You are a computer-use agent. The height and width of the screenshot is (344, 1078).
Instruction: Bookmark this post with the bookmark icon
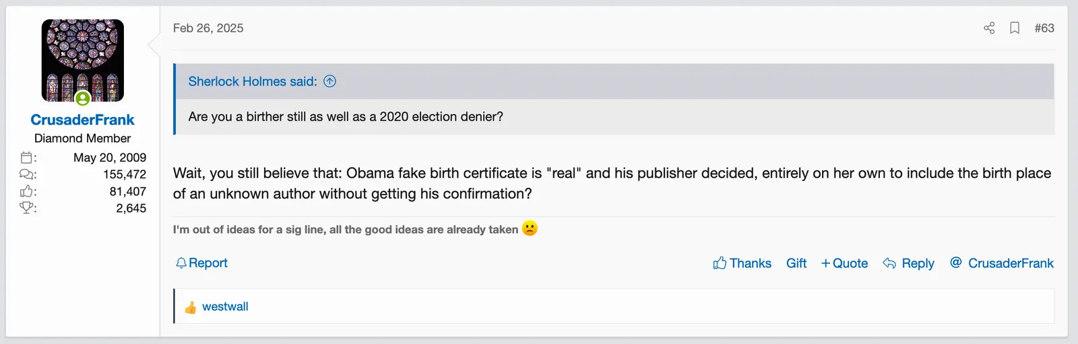[x=1015, y=28]
